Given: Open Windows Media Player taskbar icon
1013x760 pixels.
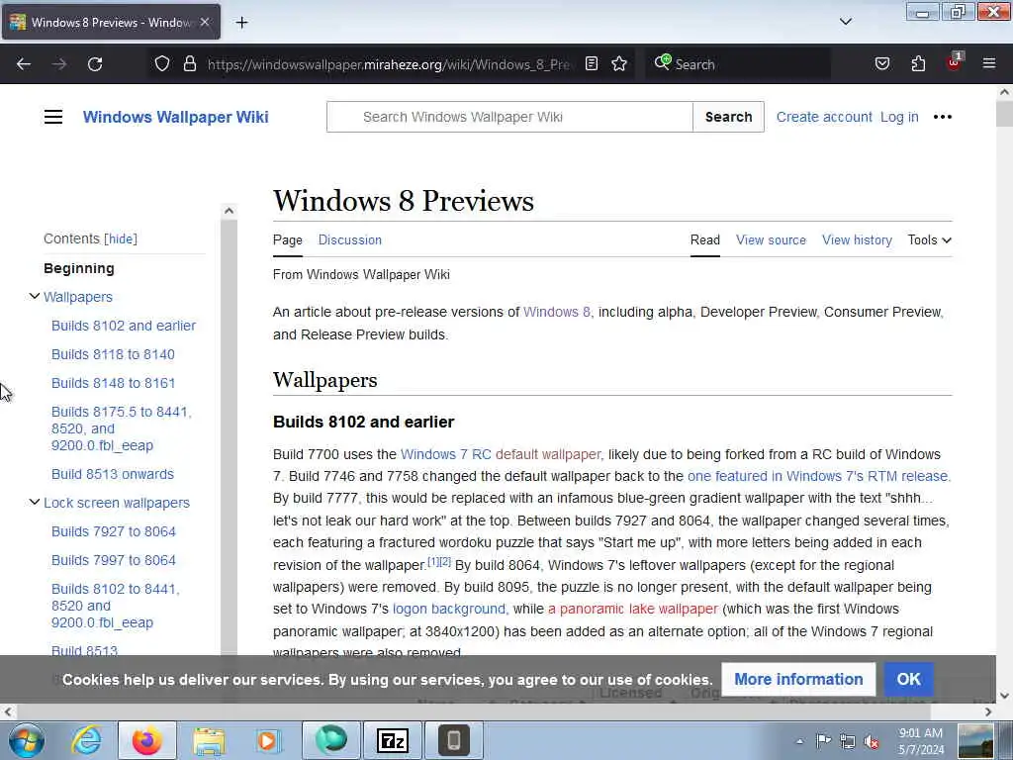Looking at the screenshot, I should click(x=267, y=740).
